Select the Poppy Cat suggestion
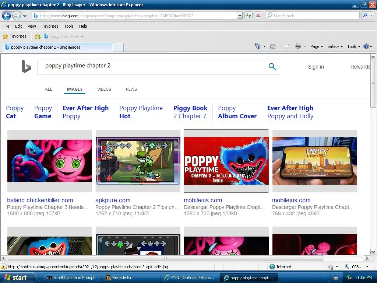Viewport: 377px width, 283px height. point(15,112)
